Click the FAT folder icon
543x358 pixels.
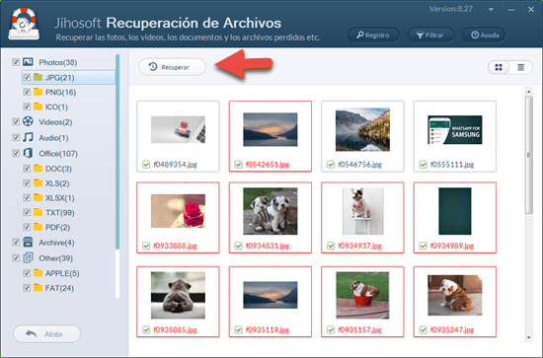39,288
